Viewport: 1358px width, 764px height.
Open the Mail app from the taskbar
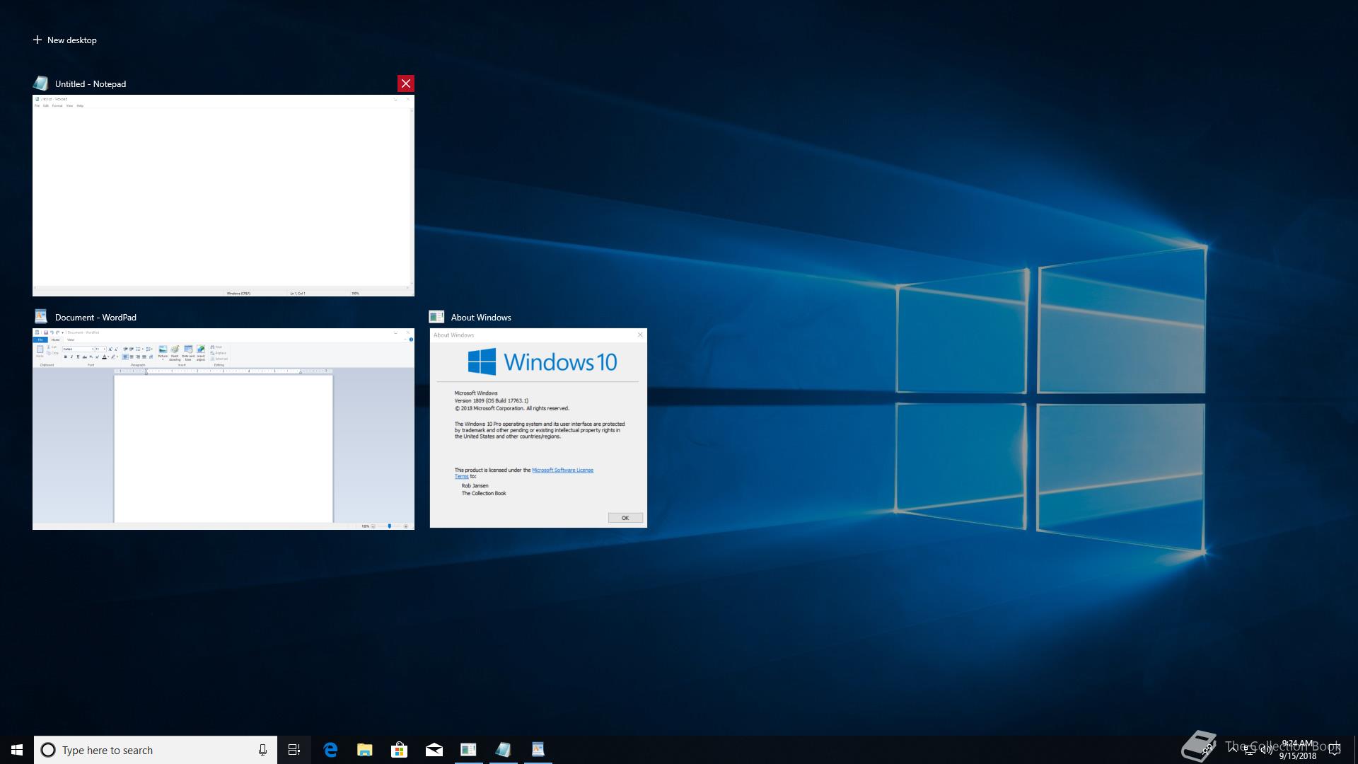[x=434, y=750]
